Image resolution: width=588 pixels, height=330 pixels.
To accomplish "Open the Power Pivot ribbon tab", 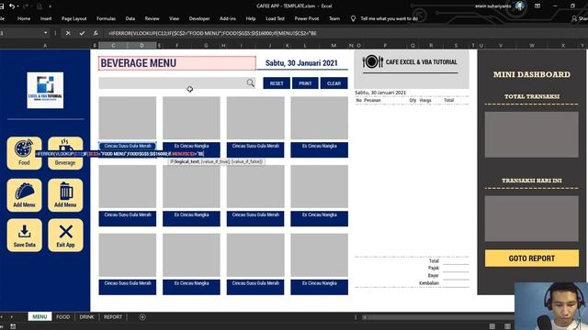I will [306, 18].
